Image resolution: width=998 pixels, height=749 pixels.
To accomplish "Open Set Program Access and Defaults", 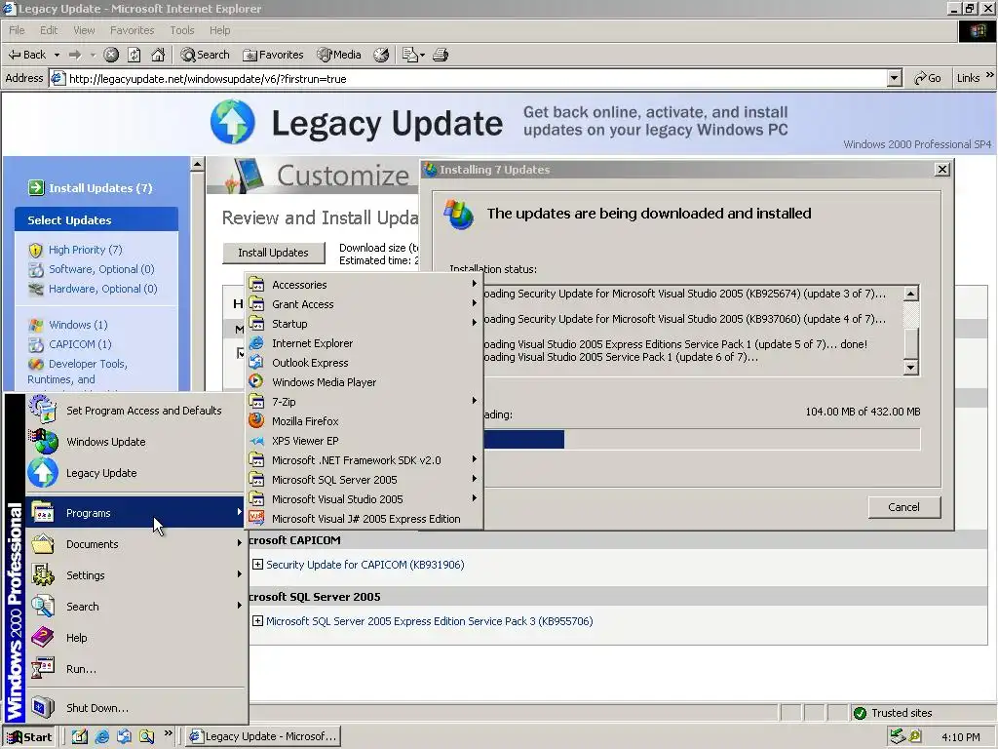I will point(134,411).
